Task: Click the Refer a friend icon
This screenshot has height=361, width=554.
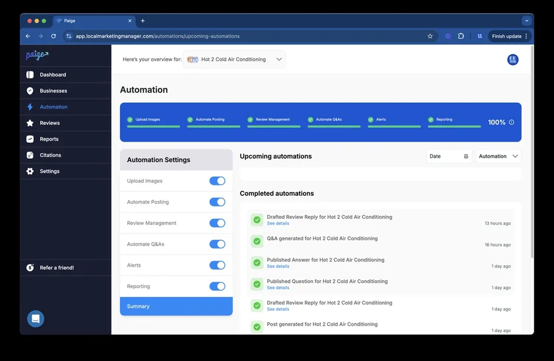Action: (x=30, y=267)
